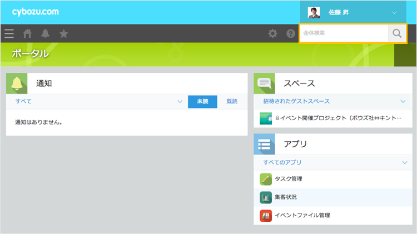Click the タスク管理 app icon
The image size is (417, 234).
[266, 179]
